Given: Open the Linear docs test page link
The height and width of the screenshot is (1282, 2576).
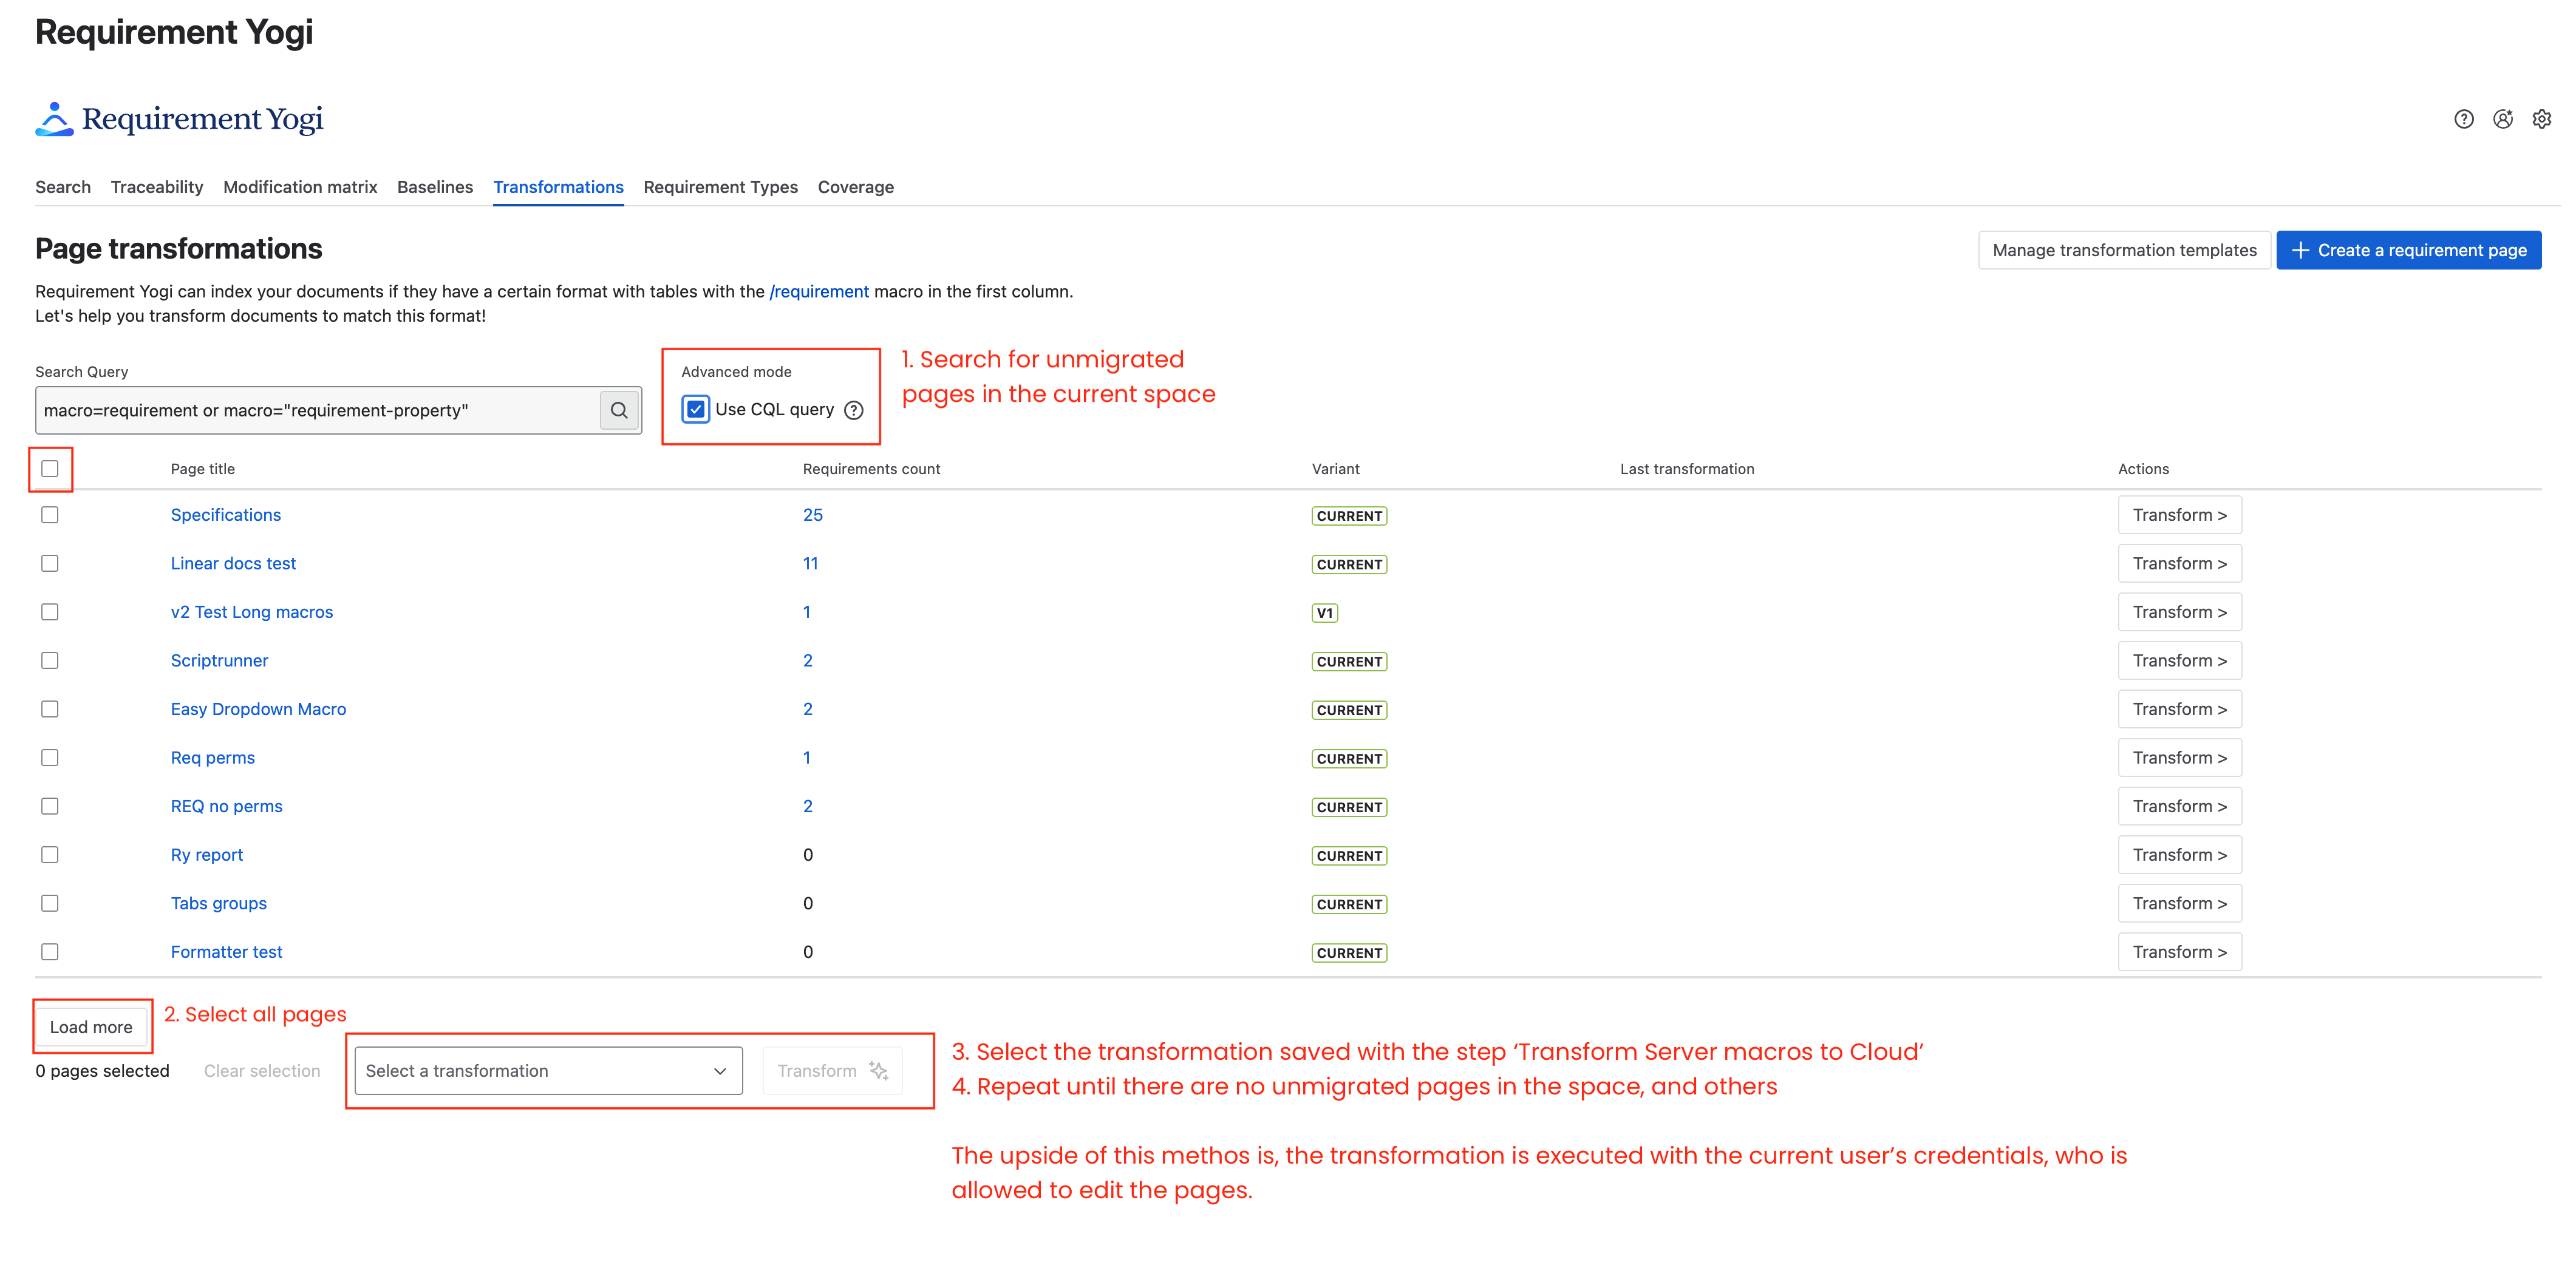Looking at the screenshot, I should (x=233, y=563).
